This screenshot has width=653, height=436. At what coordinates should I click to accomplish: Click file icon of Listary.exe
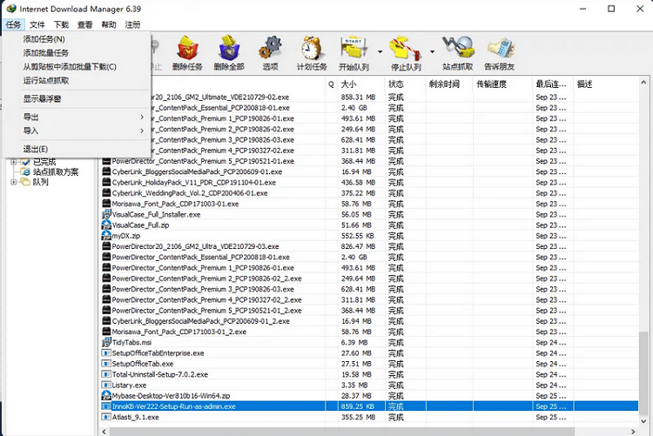[106, 385]
